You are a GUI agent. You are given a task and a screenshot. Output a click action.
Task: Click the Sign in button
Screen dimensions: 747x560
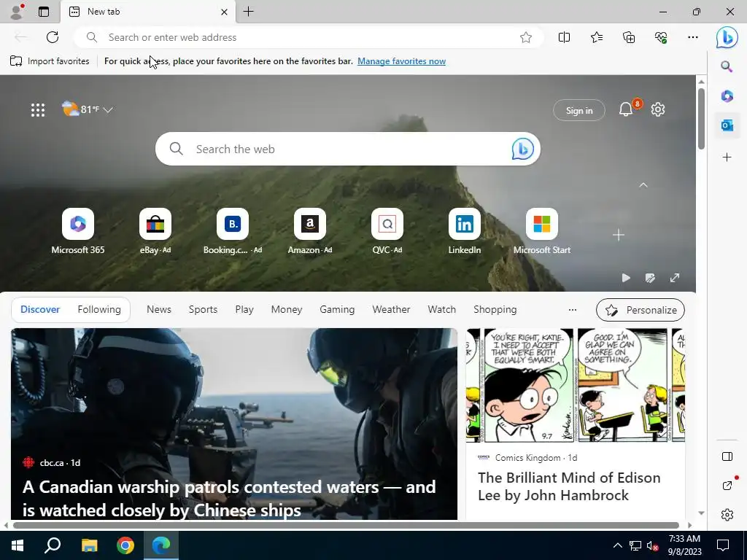coord(578,111)
